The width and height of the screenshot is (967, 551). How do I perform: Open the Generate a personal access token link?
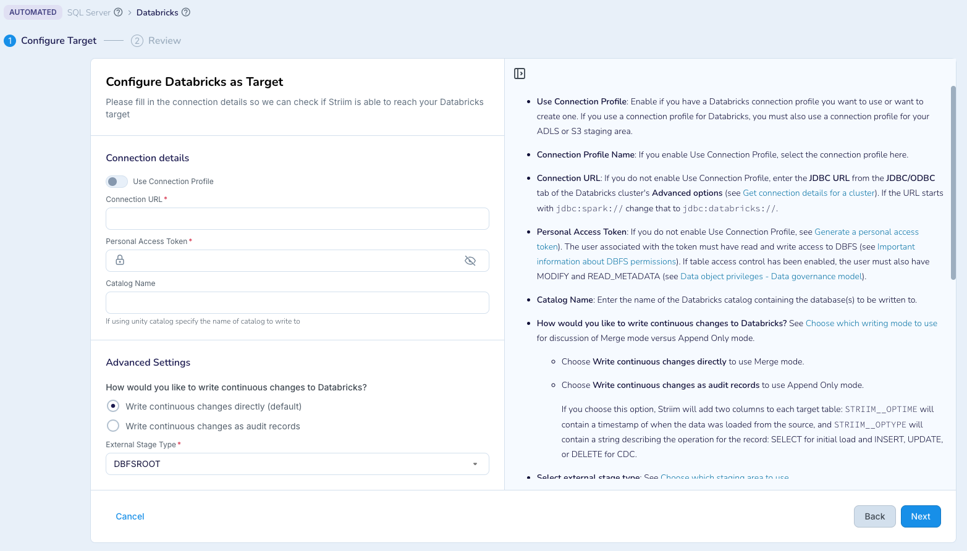(866, 232)
